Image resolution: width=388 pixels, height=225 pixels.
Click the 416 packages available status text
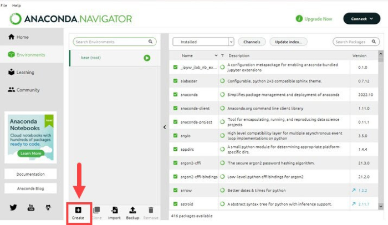[192, 216]
